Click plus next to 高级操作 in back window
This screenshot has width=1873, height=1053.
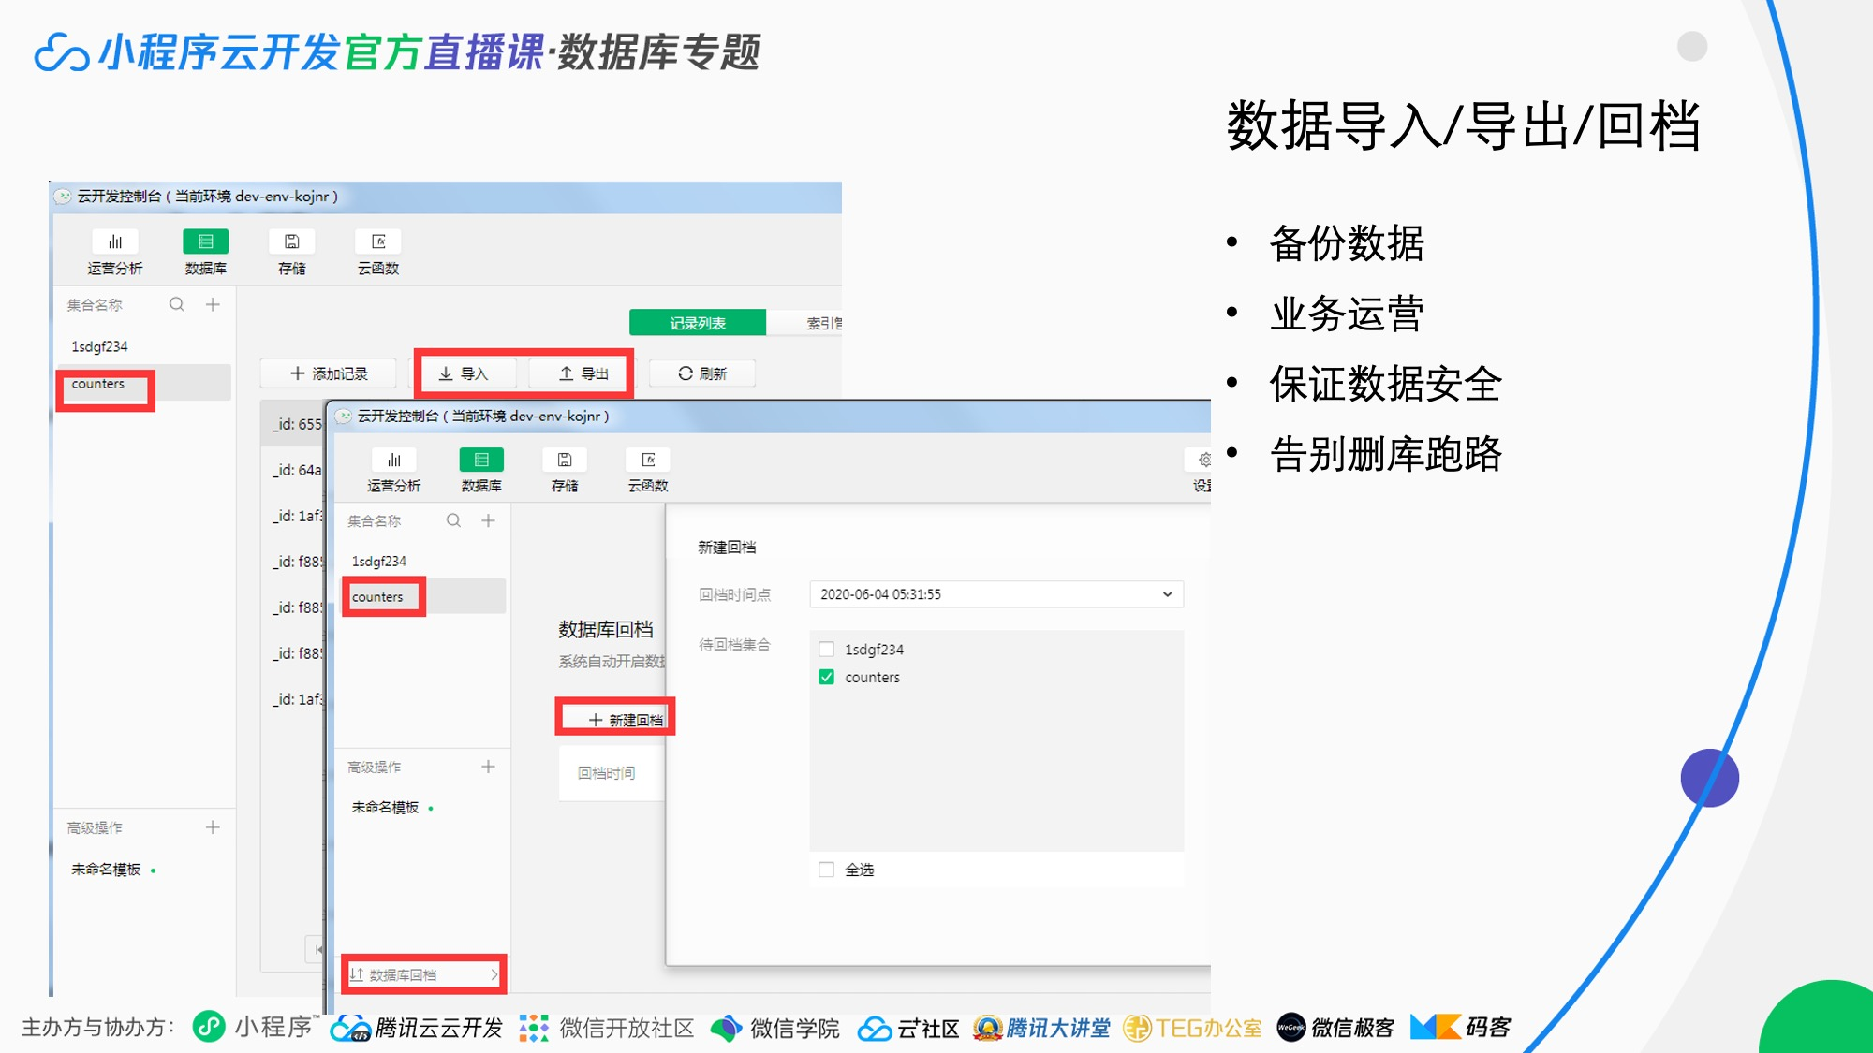point(213,827)
